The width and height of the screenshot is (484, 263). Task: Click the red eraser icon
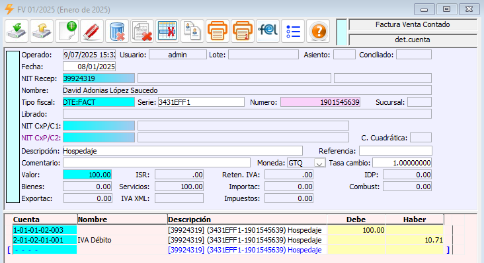point(92,31)
